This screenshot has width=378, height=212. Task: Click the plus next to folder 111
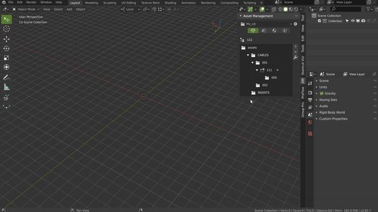tap(277, 70)
